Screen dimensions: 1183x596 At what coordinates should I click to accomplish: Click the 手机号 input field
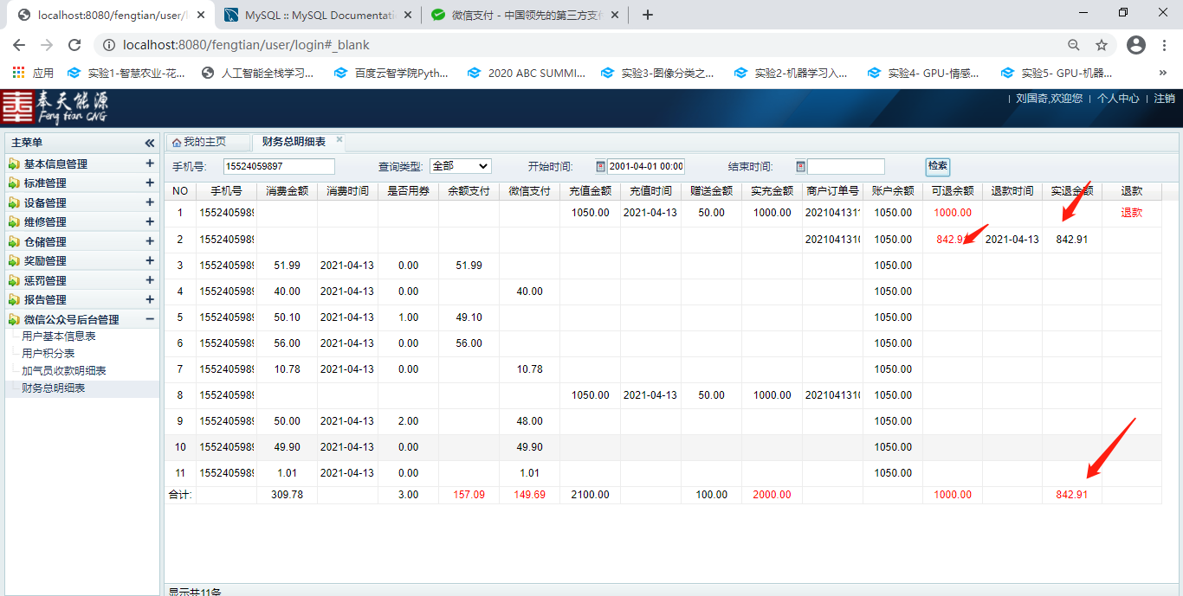click(279, 166)
